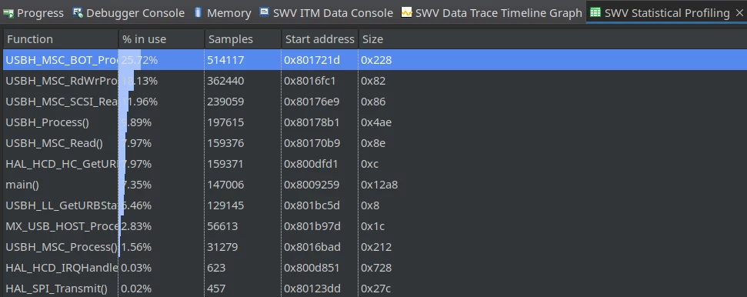Click the Memory tab icon
Image resolution: width=747 pixels, height=297 pixels.
(x=198, y=12)
